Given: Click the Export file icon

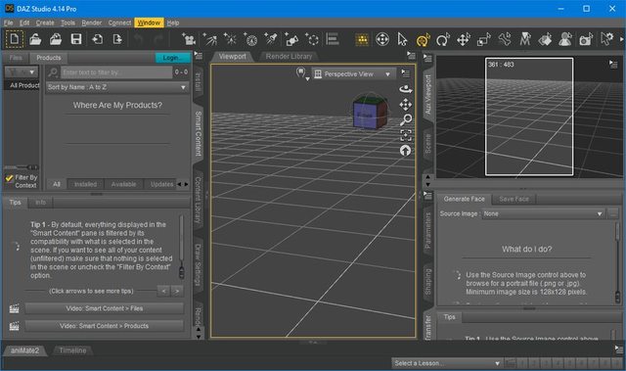Looking at the screenshot, I should pyautogui.click(x=117, y=39).
